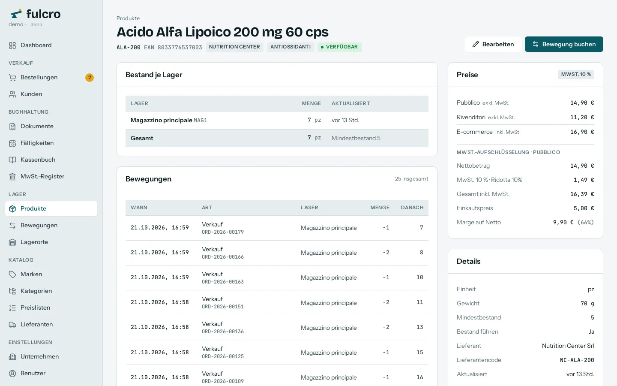The height and width of the screenshot is (386, 617).
Task: Click the Bewegung buchen button
Action: tap(564, 44)
